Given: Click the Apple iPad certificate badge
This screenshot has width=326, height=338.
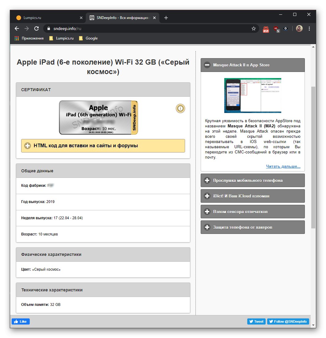Looking at the screenshot, I should coord(98,118).
